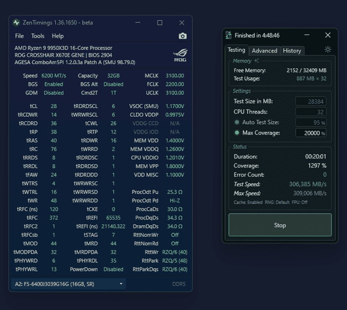Click the tRCDRD value 36
The image size is (347, 310).
click(54, 123)
